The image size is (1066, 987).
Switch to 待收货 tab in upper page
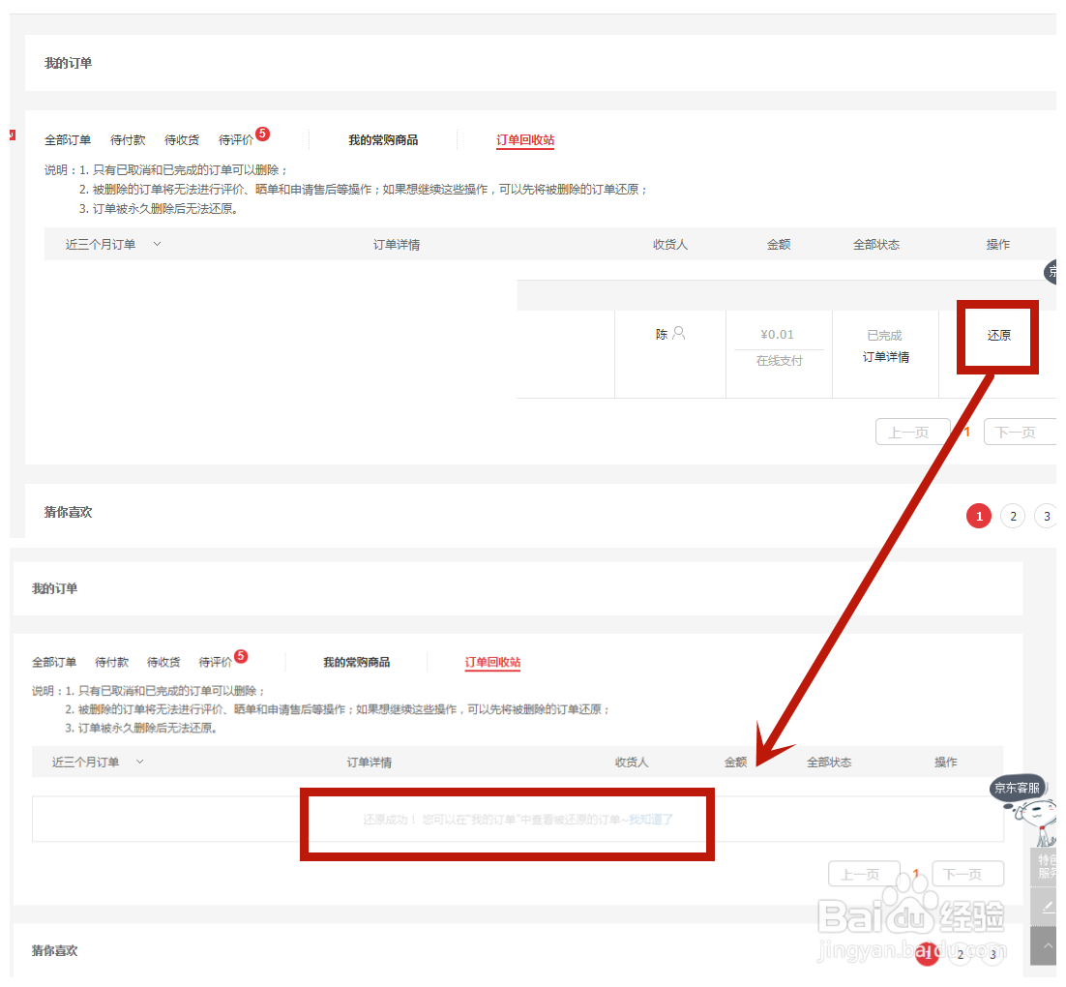tap(182, 140)
